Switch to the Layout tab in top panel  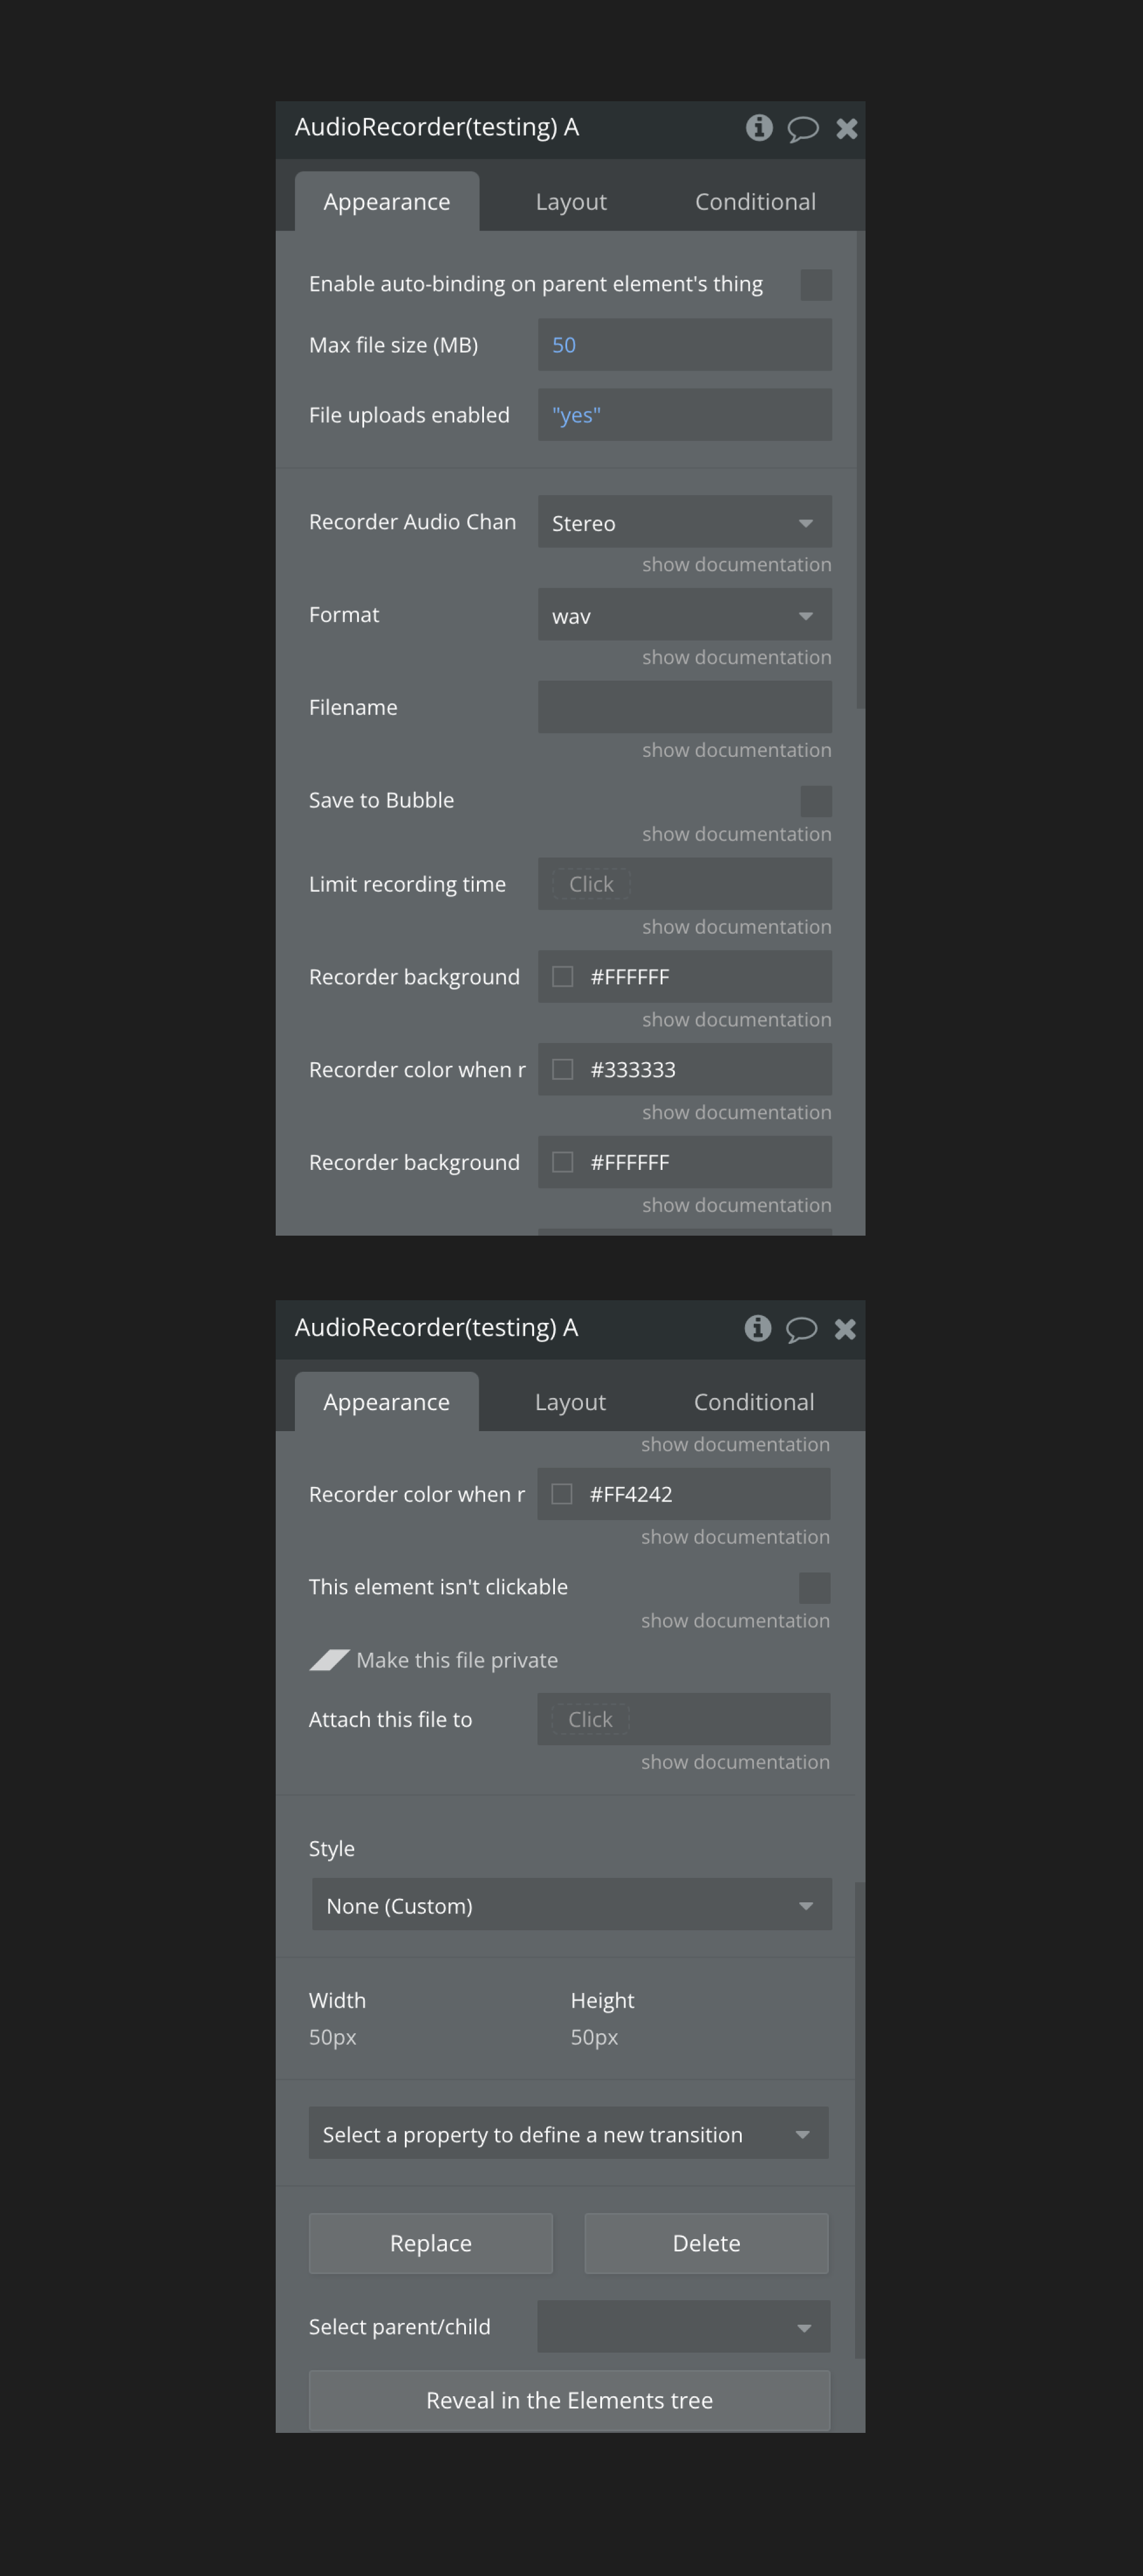click(x=571, y=202)
